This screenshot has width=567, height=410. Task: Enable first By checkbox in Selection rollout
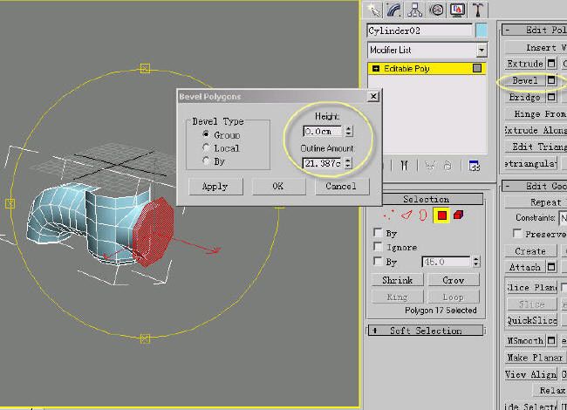point(378,232)
